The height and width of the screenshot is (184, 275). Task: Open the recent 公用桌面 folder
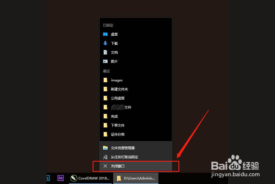(x=136, y=98)
